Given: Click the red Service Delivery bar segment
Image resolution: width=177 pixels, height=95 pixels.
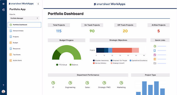Looking at the screenshot, I should pyautogui.click(x=122, y=50).
